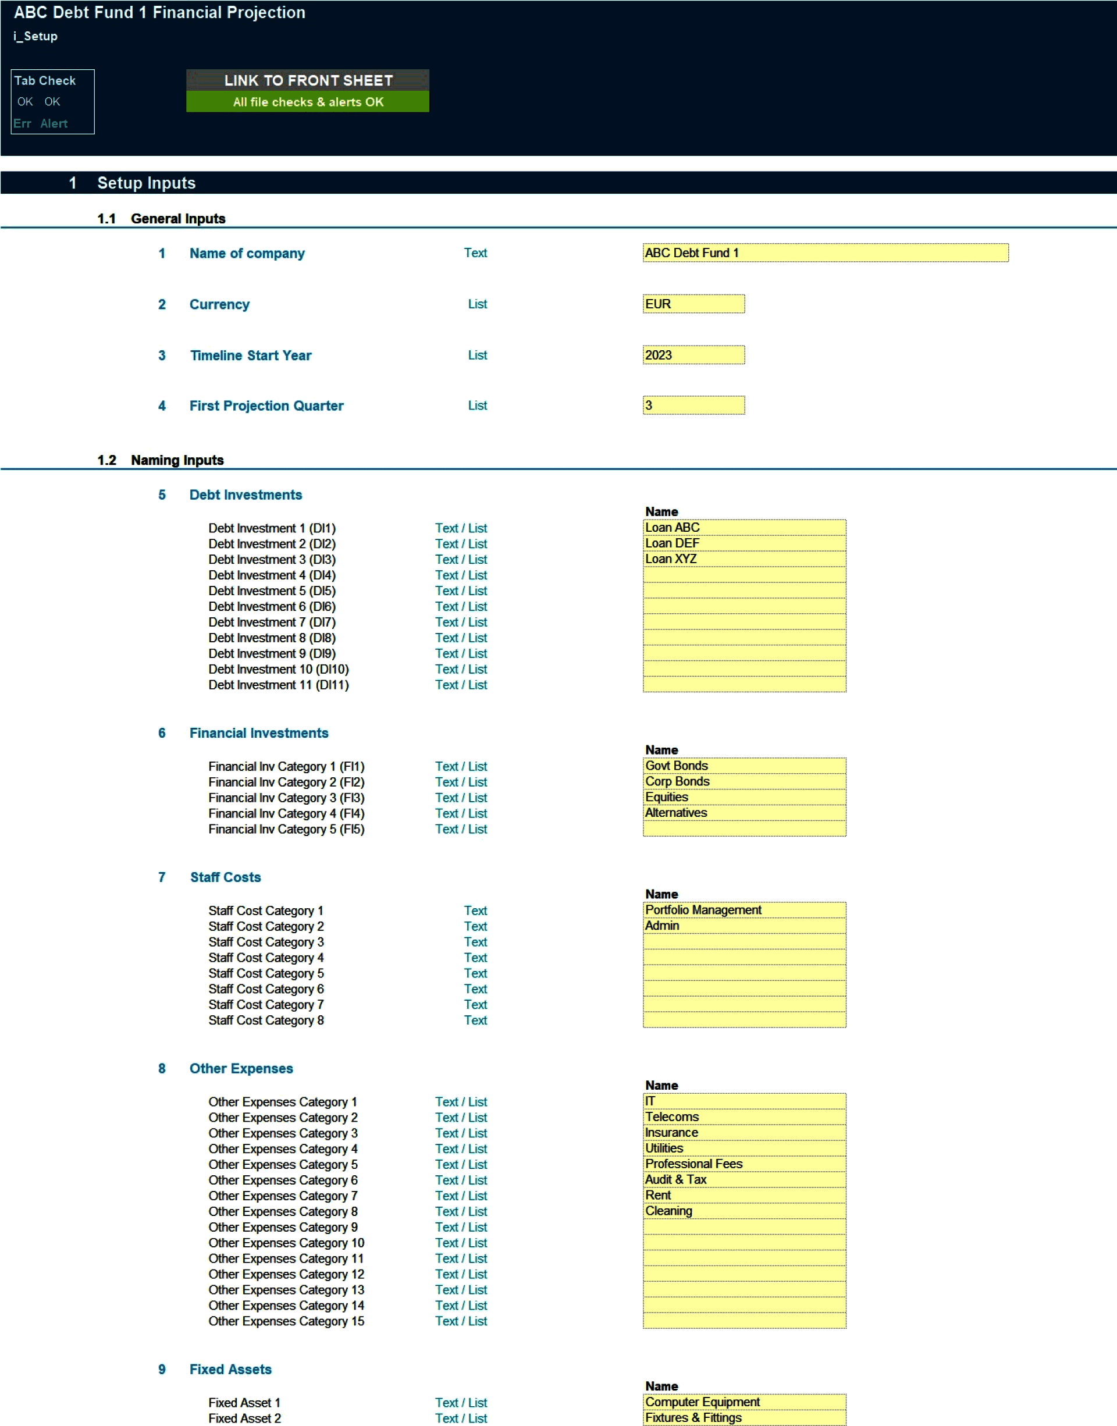Select the 'Govt Bonds' financial investment cell
1117x1426 pixels.
click(744, 765)
